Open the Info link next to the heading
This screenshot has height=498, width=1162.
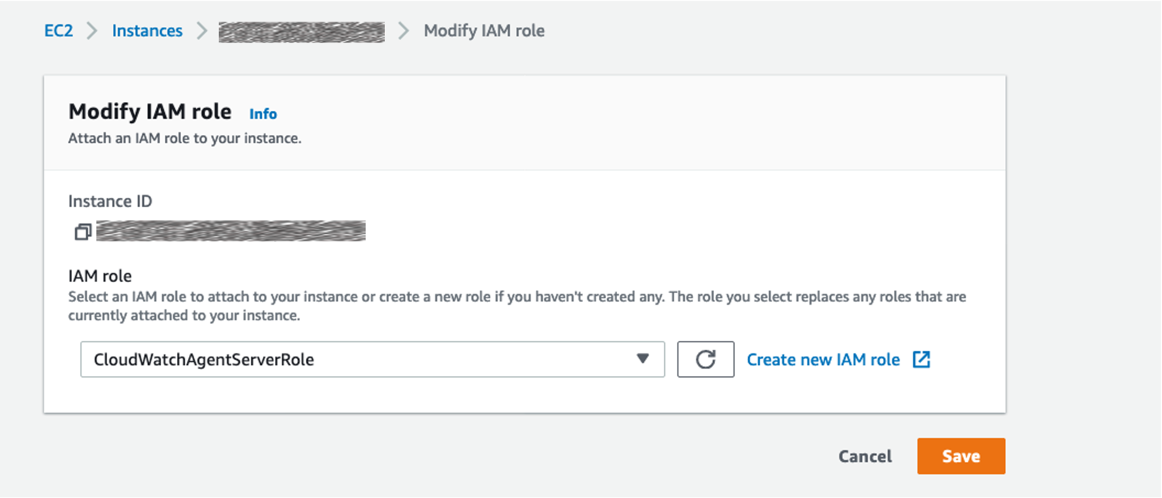pos(263,114)
